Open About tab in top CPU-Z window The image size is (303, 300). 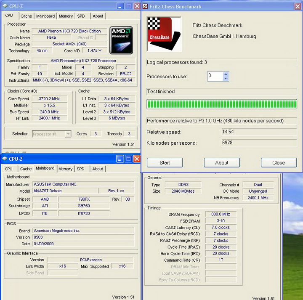(98, 16)
